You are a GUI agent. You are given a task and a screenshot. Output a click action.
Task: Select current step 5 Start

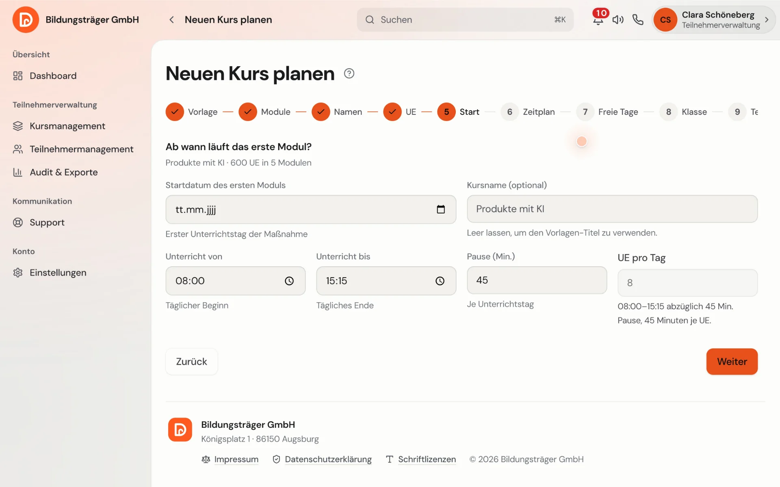point(458,112)
